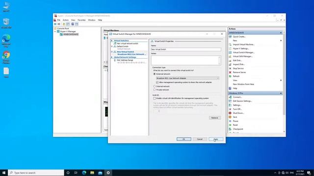Click the red X Remove Server icon

pyautogui.click(x=230, y=72)
